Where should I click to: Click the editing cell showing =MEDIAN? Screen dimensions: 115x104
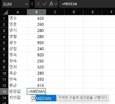coord(37,91)
